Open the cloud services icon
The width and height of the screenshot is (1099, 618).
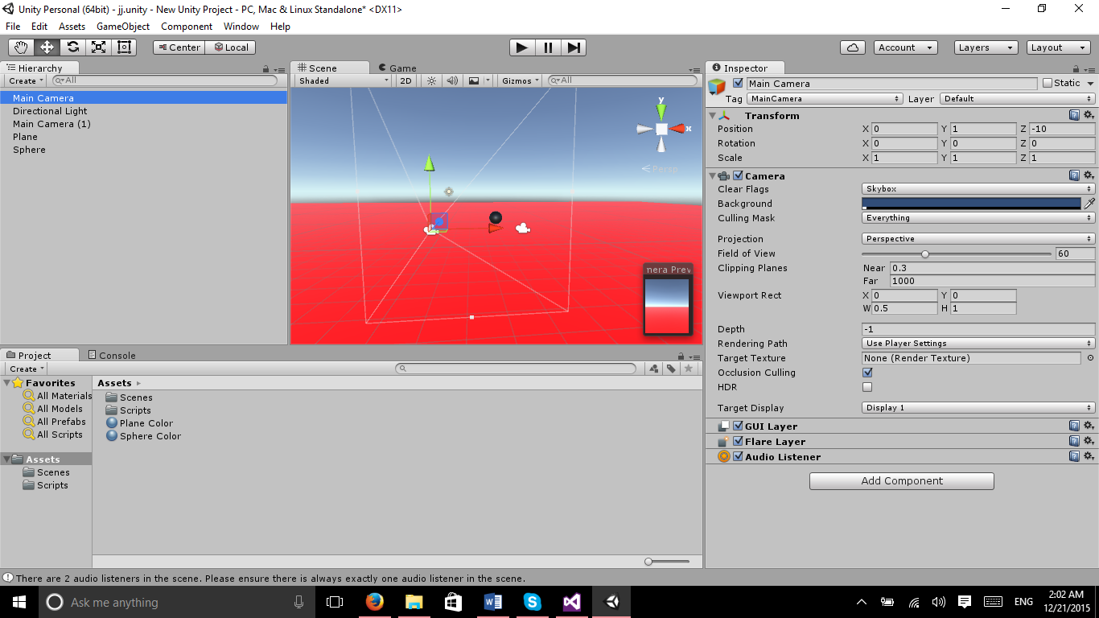[852, 47]
